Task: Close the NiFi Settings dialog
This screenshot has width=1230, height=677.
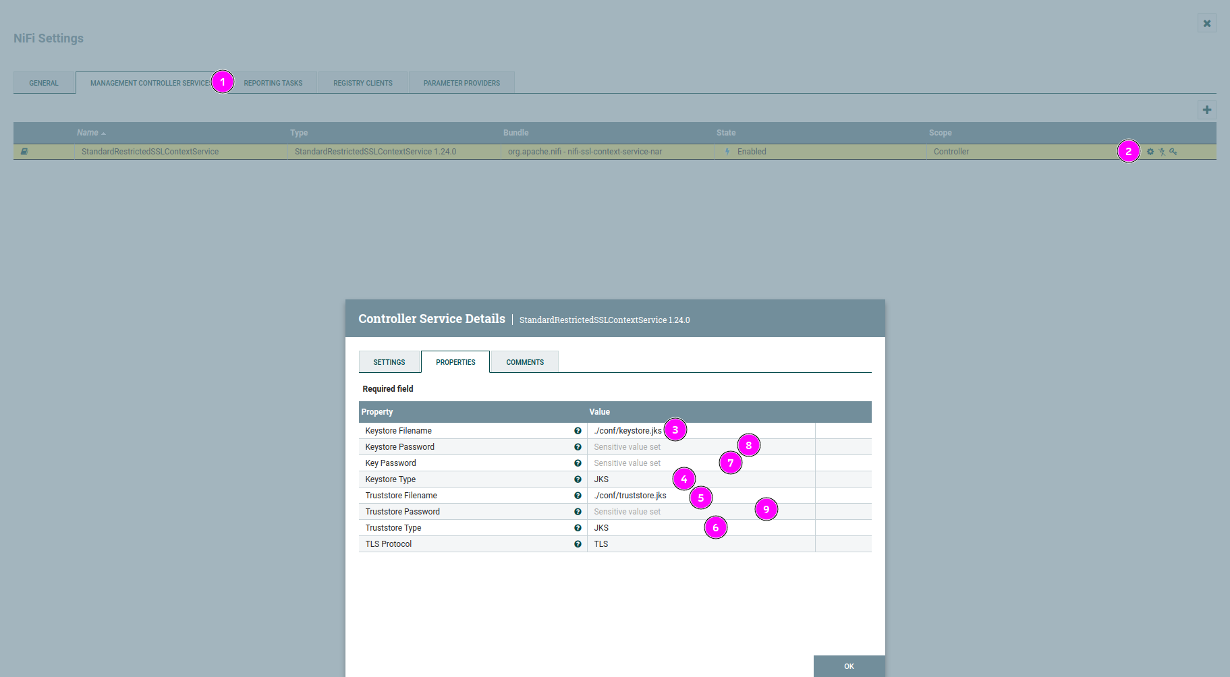Action: [1207, 23]
